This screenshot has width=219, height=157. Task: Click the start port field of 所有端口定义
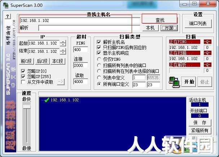point(139,84)
